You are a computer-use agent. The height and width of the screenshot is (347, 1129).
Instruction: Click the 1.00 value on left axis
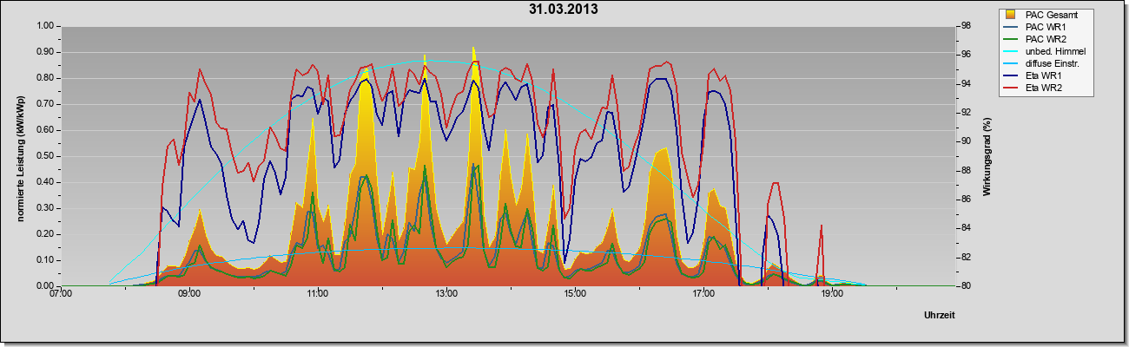coord(44,26)
